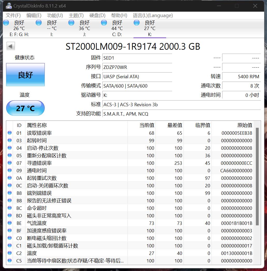Click the 属性名称 column header

[x=76, y=125]
